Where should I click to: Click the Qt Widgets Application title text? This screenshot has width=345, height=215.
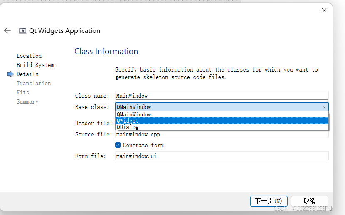click(64, 31)
